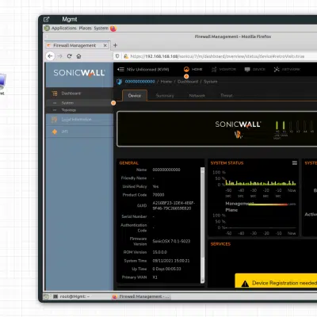Click the show desktop icon in bottom panel

coord(46,296)
